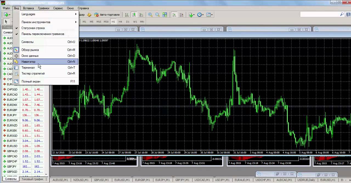Zoom out the chart with magnifier minus
351x183 pixels.
(157, 15)
